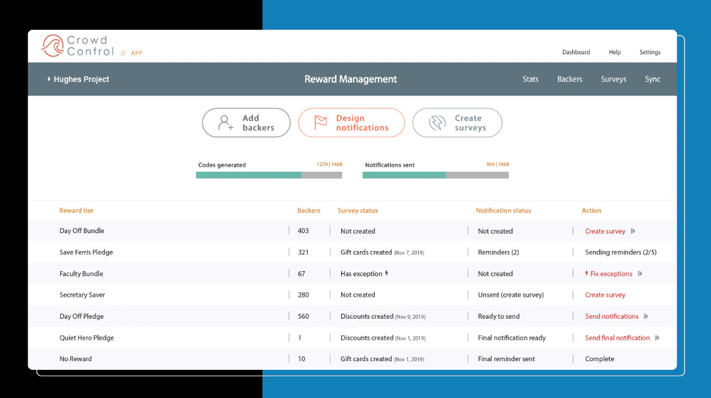Image resolution: width=711 pixels, height=398 pixels.
Task: Click the 1270 | 1668 codes count
Action: point(329,164)
